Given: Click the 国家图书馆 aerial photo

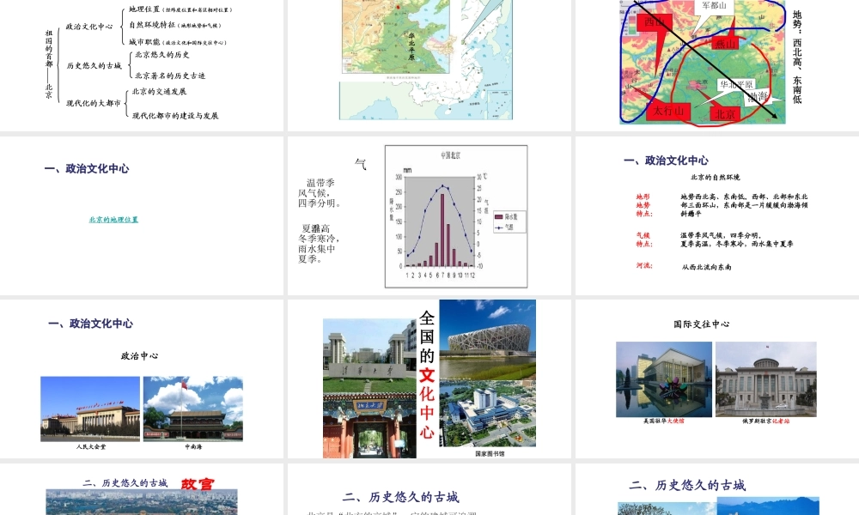Looking at the screenshot, I should click(x=488, y=414).
